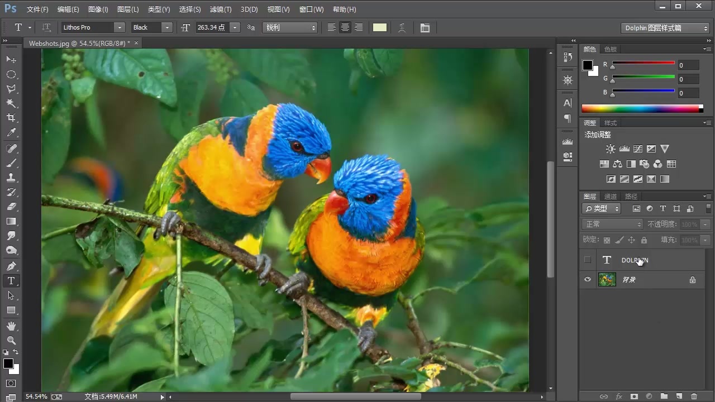Open the 填充 fill dropdown arrow
Viewport: 715px width, 402px height.
click(x=706, y=240)
